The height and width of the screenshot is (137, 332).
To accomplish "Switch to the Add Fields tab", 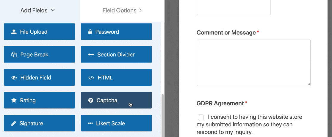I will (x=34, y=10).
